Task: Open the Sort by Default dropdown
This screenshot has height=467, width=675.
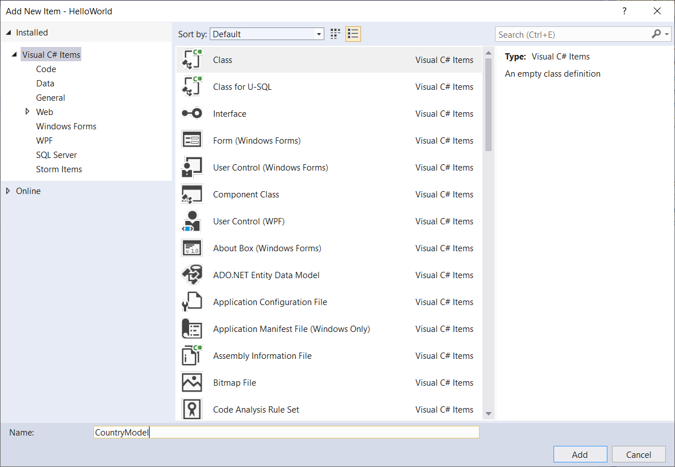Action: [267, 34]
